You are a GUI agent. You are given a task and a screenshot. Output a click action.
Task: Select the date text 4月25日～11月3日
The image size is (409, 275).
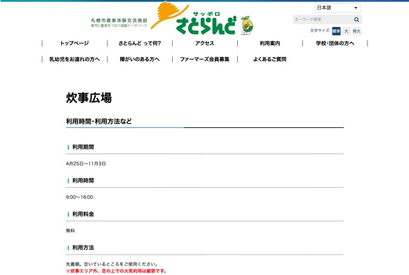pos(86,164)
